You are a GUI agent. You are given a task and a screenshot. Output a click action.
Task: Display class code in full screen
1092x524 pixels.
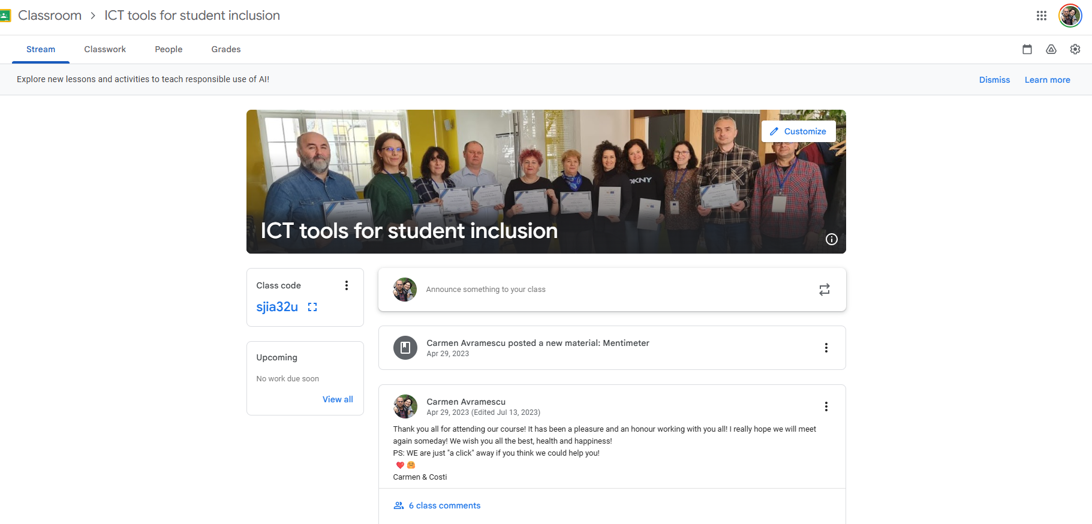tap(312, 307)
